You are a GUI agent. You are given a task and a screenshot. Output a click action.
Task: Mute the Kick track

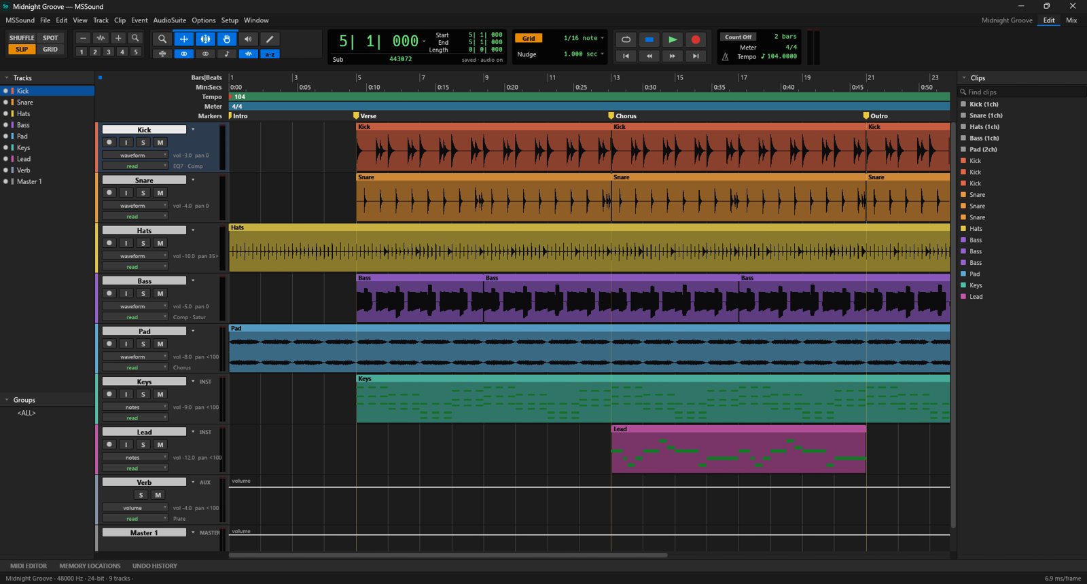point(160,142)
